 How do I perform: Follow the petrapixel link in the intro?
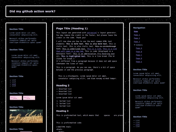tap(92, 33)
